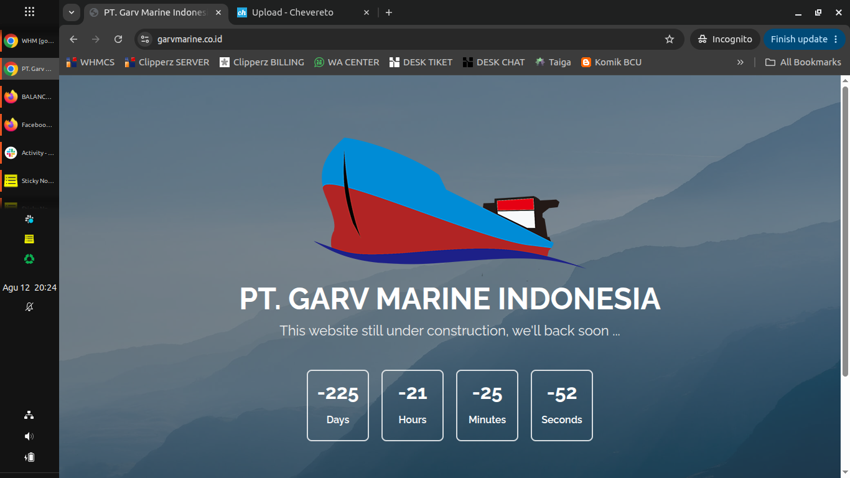Open the DESK CHAT bookmark

(x=493, y=62)
